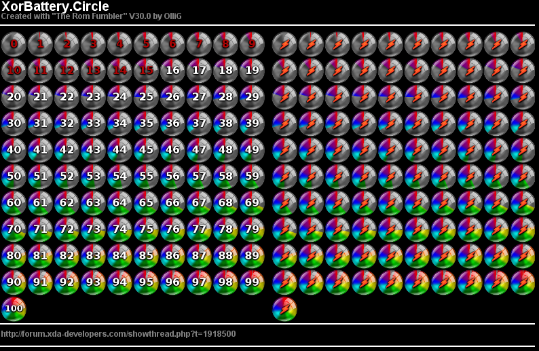Click the battery icon labeled 57
539x351 pixels.
tap(199, 177)
